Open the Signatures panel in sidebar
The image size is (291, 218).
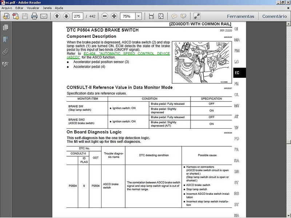click(x=5, y=64)
